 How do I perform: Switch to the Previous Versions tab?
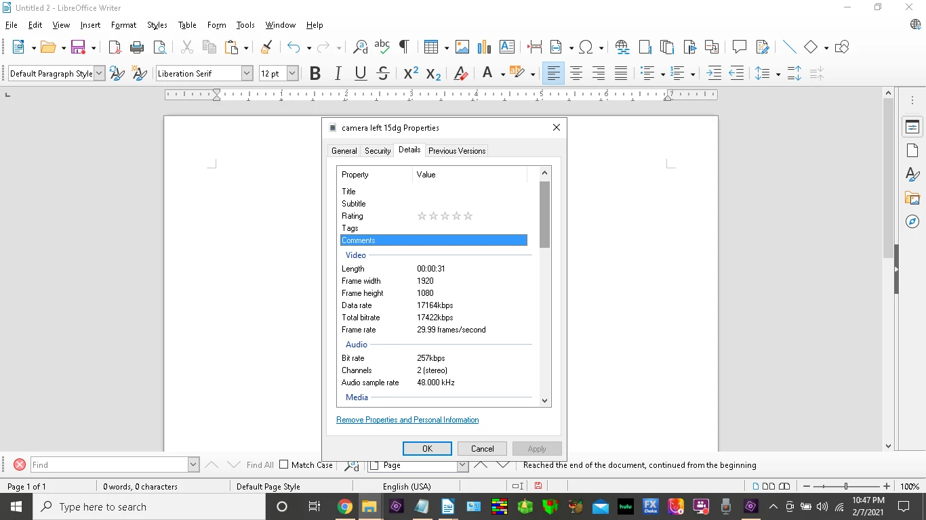click(x=457, y=151)
